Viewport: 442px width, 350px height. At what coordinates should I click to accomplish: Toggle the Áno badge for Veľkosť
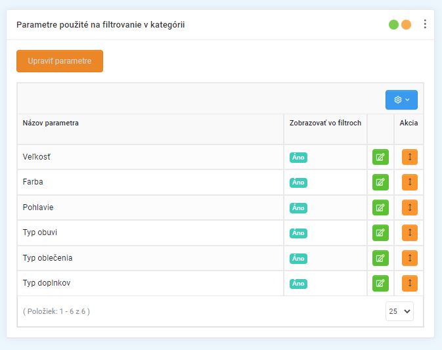click(299, 158)
